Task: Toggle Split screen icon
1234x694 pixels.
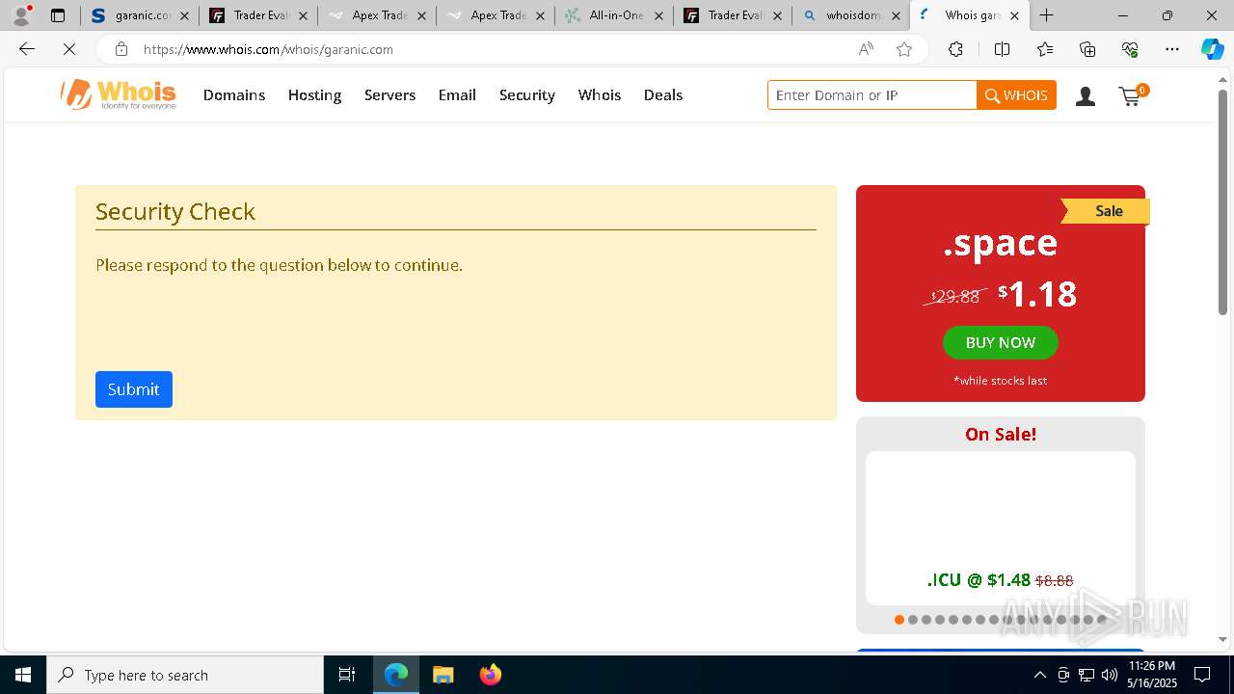Action: point(1002,49)
